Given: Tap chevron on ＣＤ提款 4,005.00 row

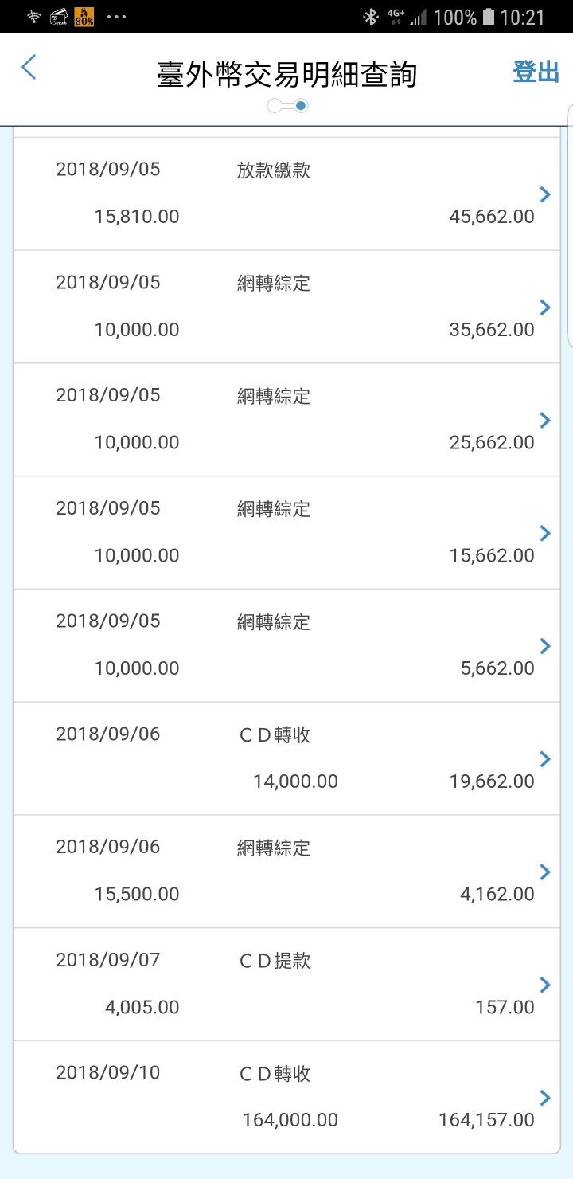Looking at the screenshot, I should [544, 985].
